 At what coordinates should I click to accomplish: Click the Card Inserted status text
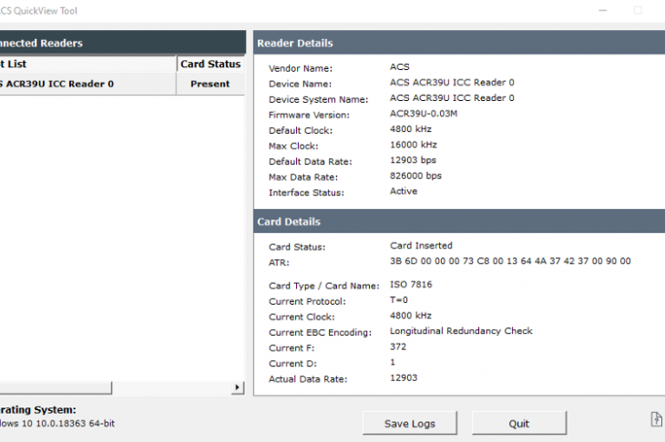(x=421, y=246)
